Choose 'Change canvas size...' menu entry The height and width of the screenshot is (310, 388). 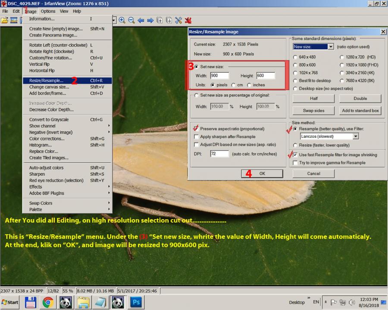coord(67,87)
